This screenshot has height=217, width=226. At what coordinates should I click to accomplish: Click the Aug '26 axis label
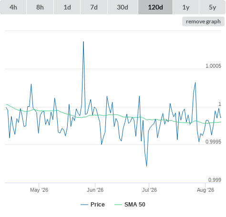point(205,190)
